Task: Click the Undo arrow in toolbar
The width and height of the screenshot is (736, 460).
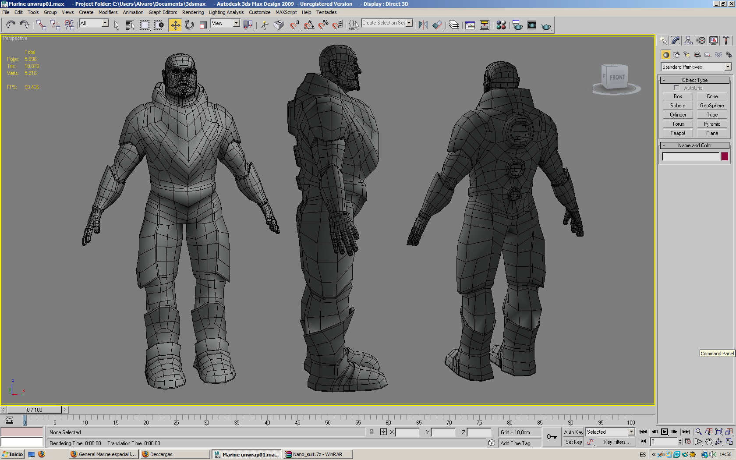Action: coord(11,25)
